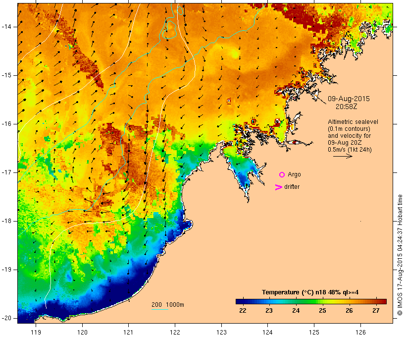Click the green 24°C section of colorbar
Screen dimensions: 406x337
(x=296, y=301)
